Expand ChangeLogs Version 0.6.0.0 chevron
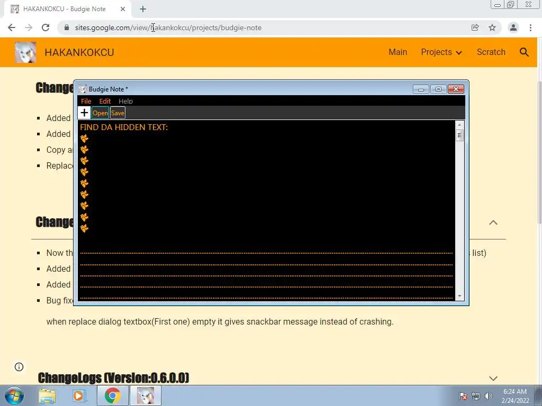This screenshot has width=542, height=406. [x=493, y=379]
